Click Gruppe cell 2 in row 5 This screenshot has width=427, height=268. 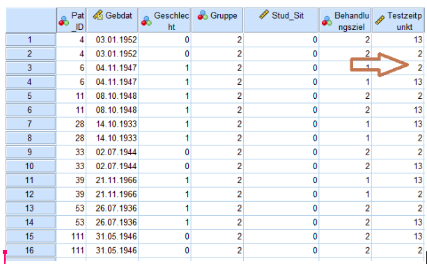pyautogui.click(x=217, y=96)
